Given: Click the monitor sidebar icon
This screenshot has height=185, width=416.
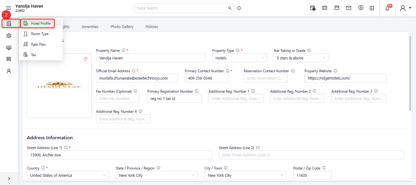Looking at the screenshot, I should pos(9,48).
